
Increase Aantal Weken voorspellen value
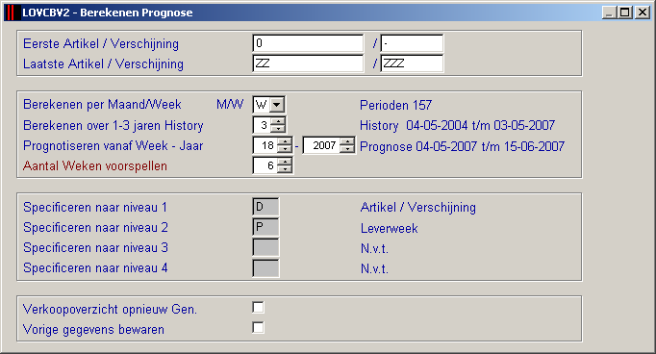pyautogui.click(x=285, y=162)
